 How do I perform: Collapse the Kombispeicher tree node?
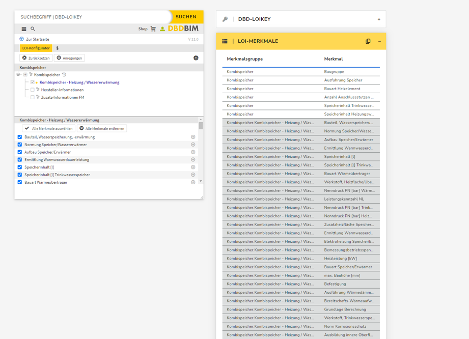pyautogui.click(x=17, y=74)
